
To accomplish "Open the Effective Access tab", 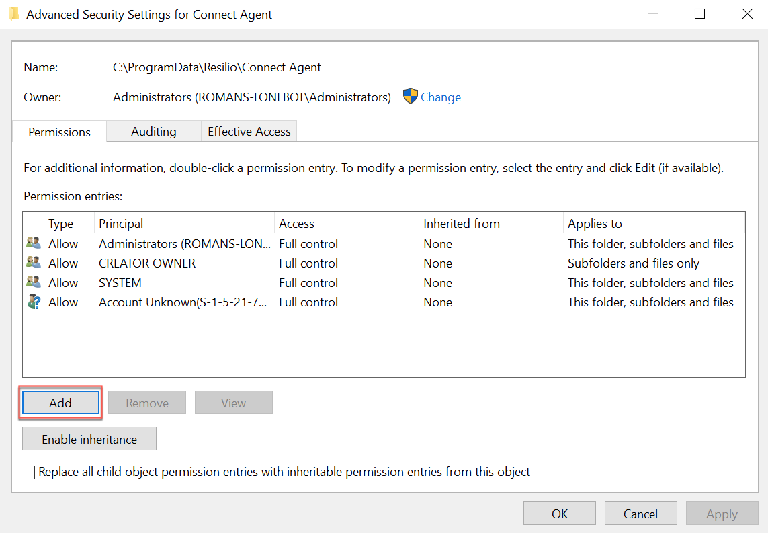I will [249, 132].
